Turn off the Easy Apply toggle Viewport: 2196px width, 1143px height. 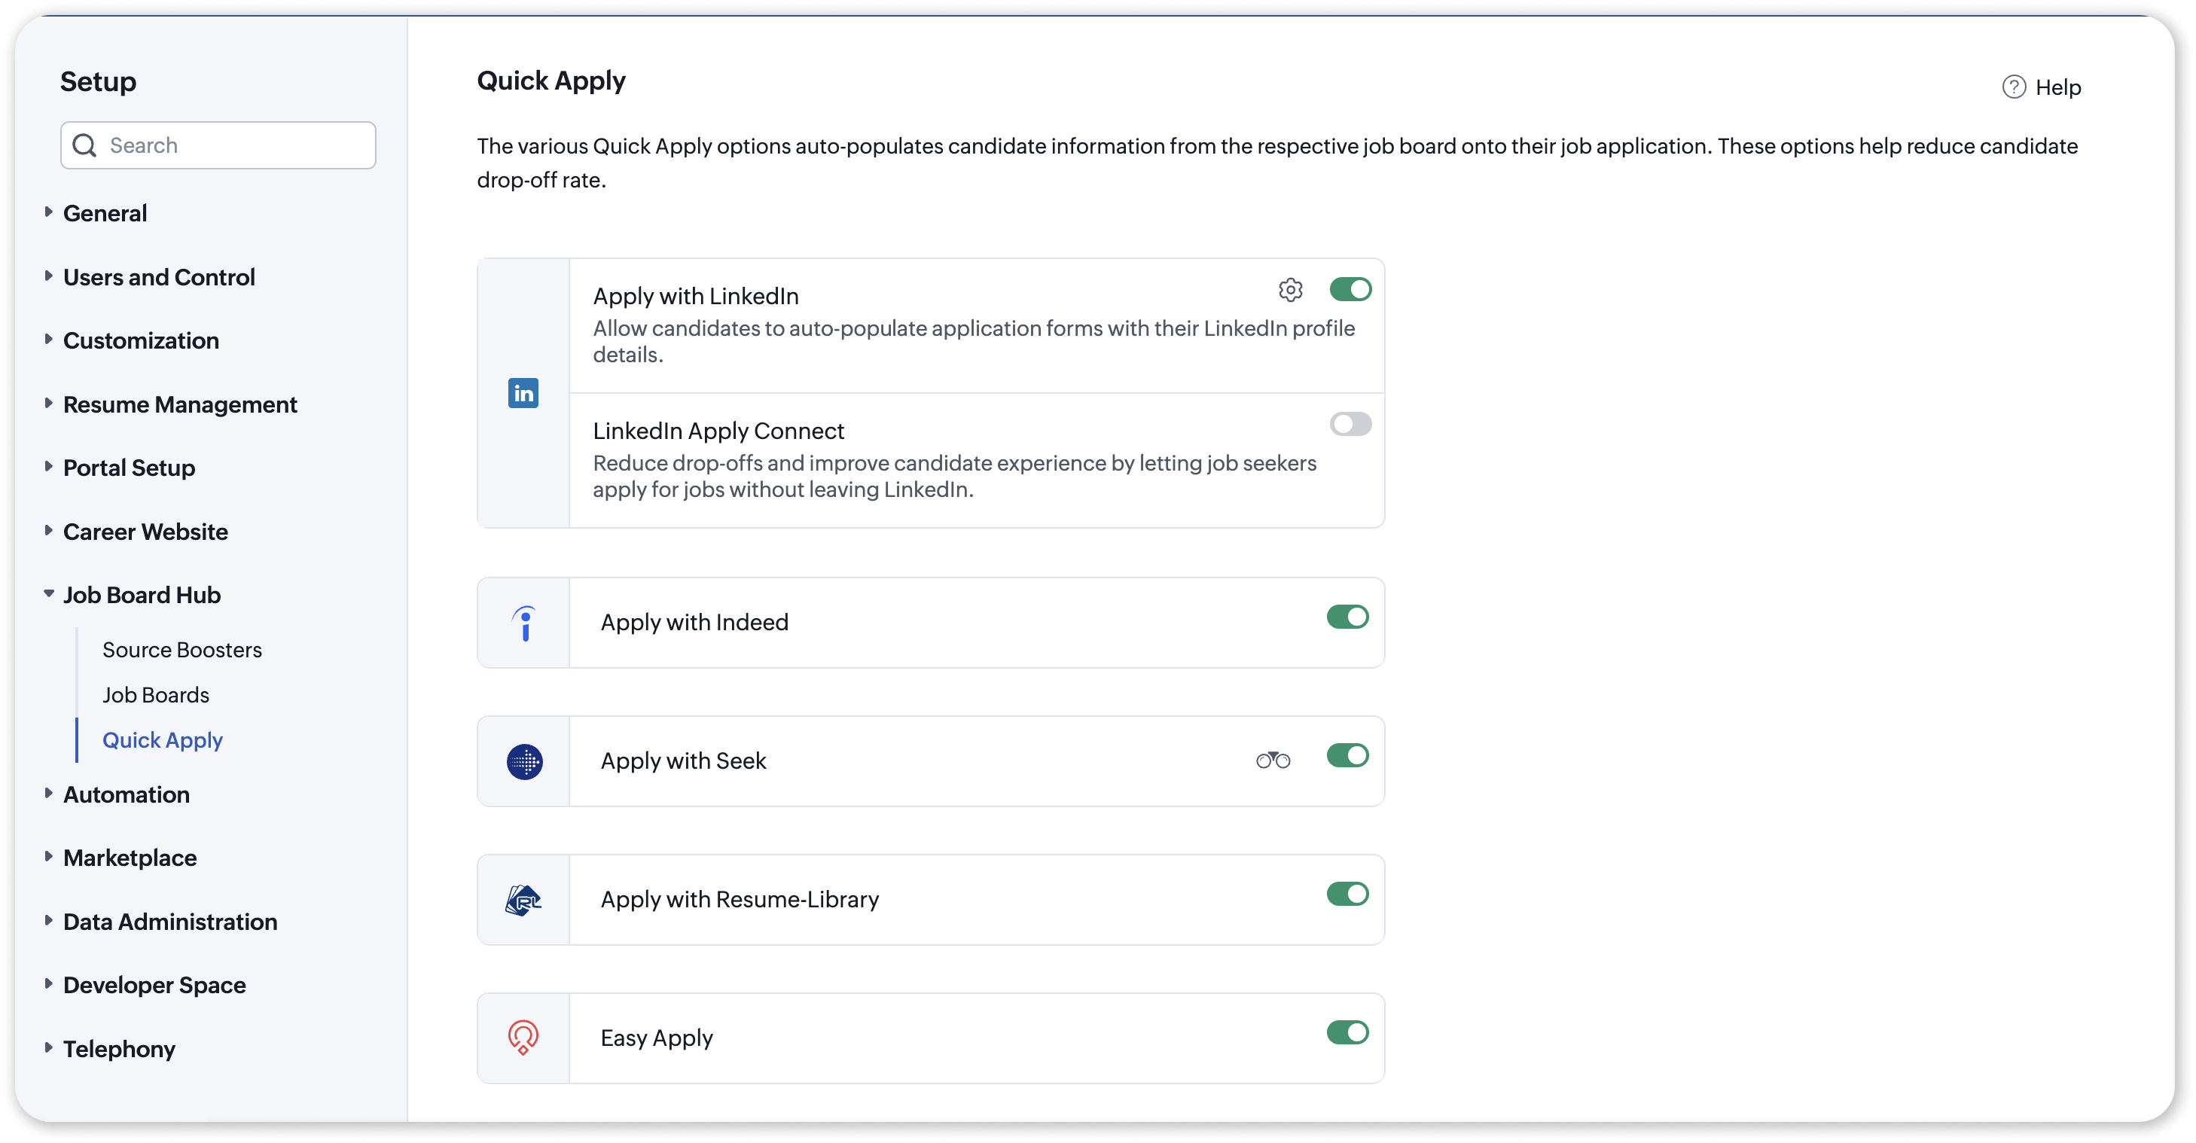point(1348,1032)
